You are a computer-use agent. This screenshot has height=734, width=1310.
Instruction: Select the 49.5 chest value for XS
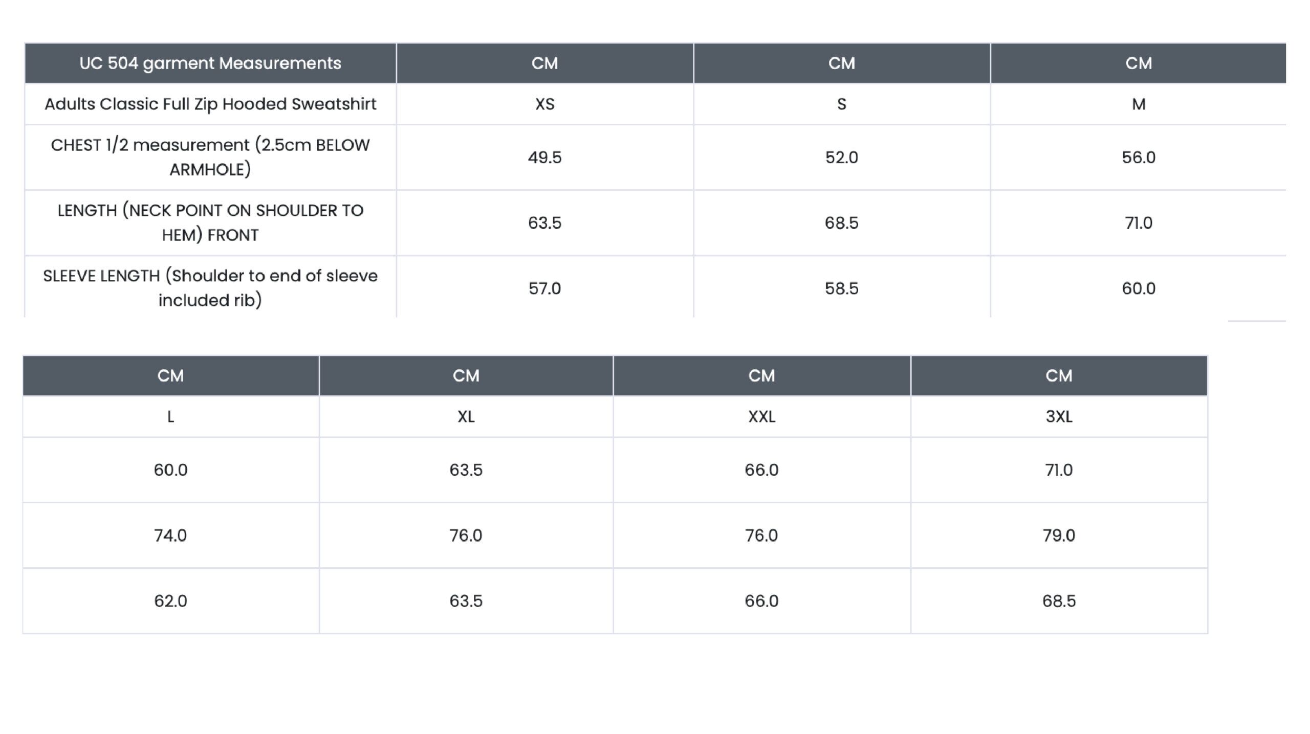pyautogui.click(x=545, y=157)
